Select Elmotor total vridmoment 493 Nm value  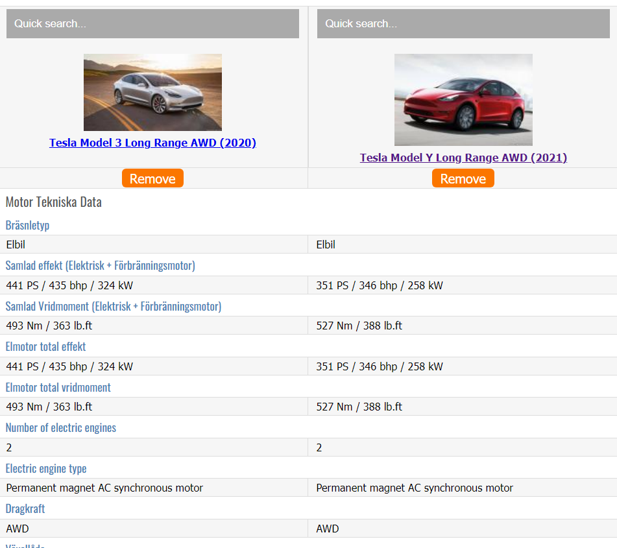coord(154,407)
